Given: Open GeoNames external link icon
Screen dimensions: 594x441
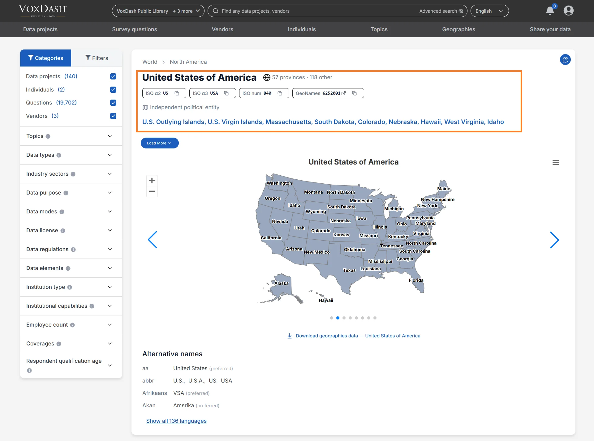Looking at the screenshot, I should click(x=343, y=93).
